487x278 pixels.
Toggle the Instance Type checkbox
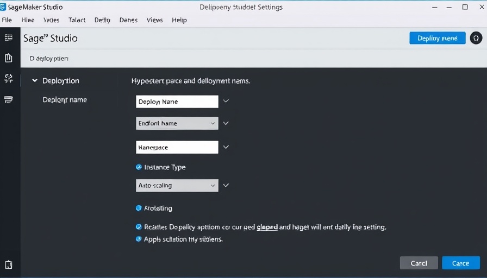pos(139,167)
